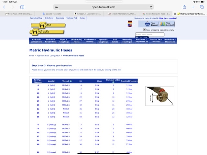
Task: Show all tabs overview icon
Action: click(x=202, y=7)
